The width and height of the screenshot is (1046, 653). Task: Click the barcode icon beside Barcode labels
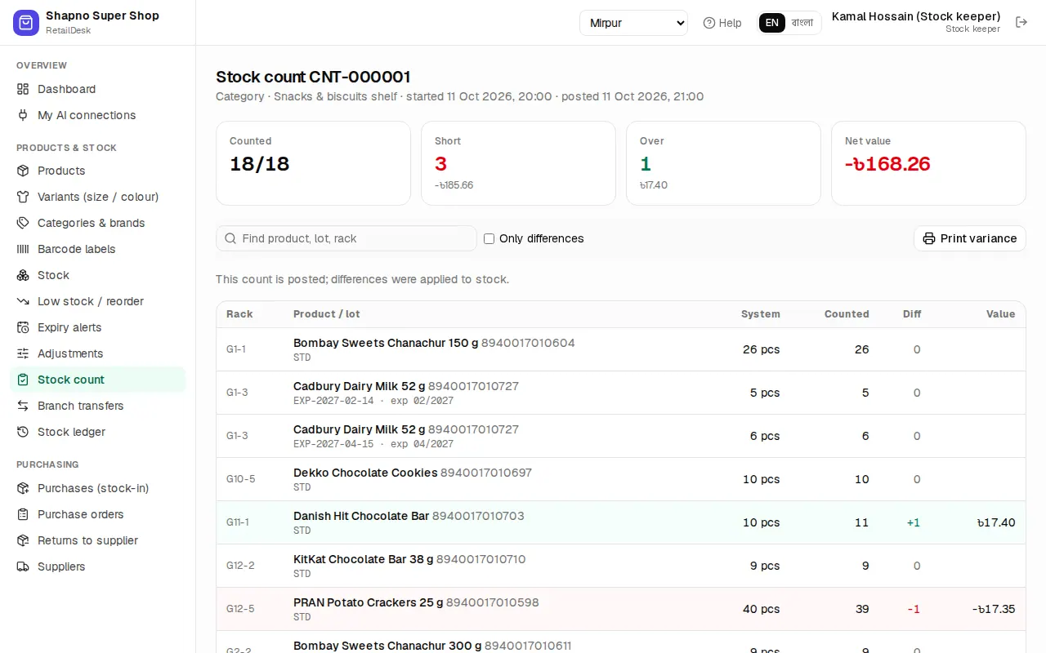[23, 249]
